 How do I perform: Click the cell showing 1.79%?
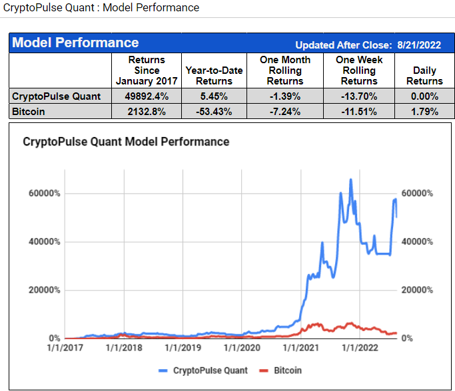coord(424,112)
